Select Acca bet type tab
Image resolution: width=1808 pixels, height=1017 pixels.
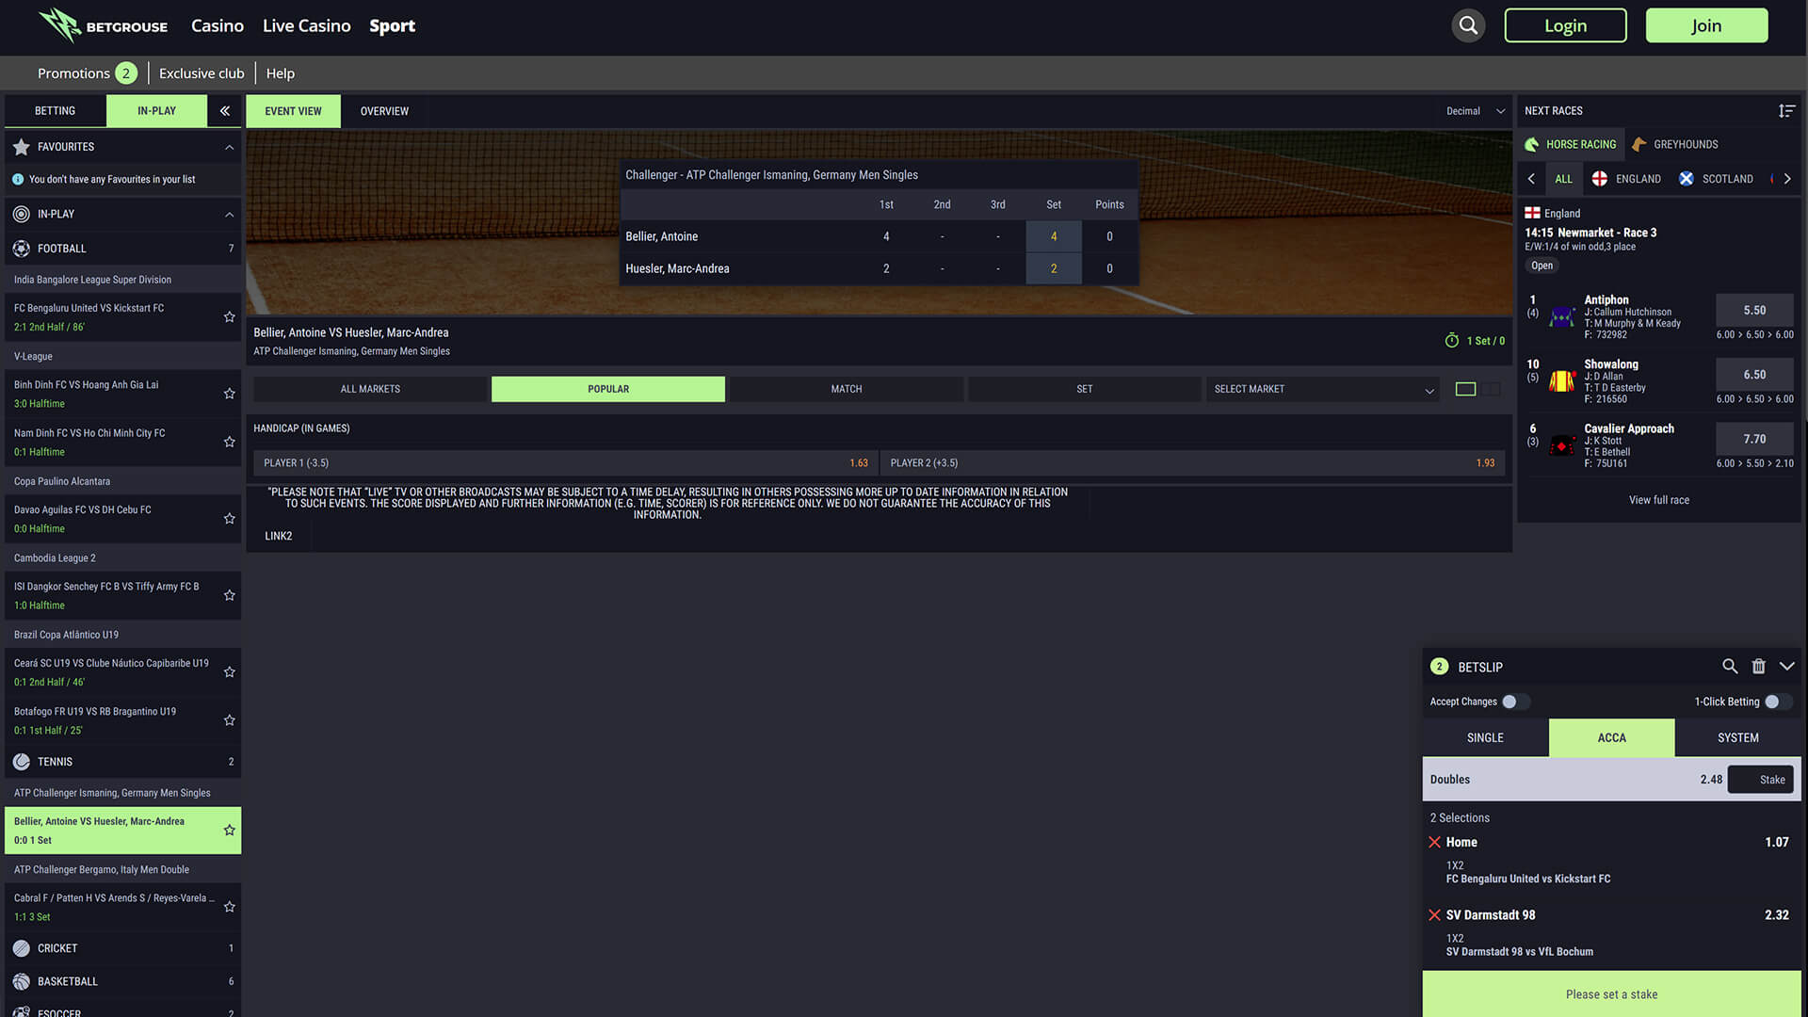[1611, 738]
